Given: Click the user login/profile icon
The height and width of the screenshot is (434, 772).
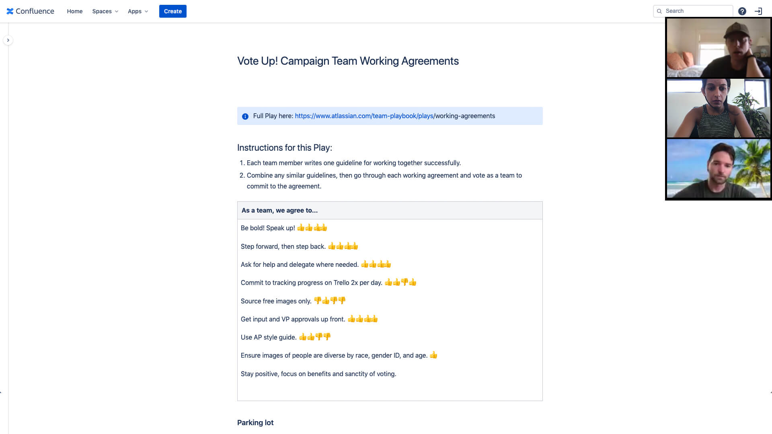Looking at the screenshot, I should tap(758, 10).
